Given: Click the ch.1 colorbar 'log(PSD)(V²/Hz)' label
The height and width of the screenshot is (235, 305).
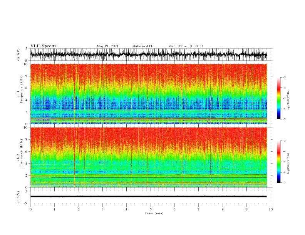Looking at the screenshot, I should (x=288, y=100).
